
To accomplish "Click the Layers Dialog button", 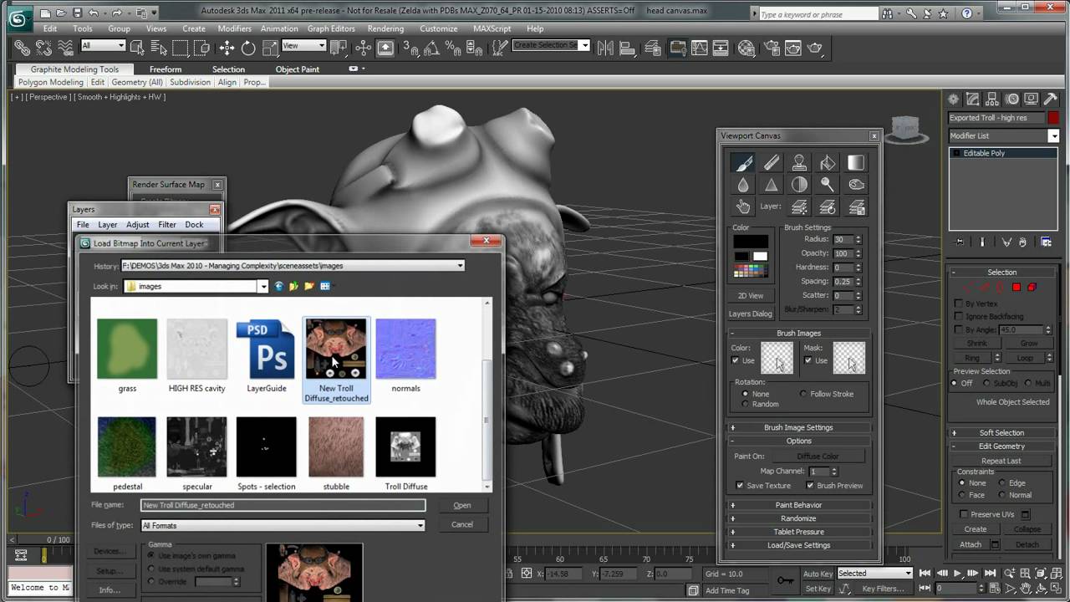I will pyautogui.click(x=750, y=314).
